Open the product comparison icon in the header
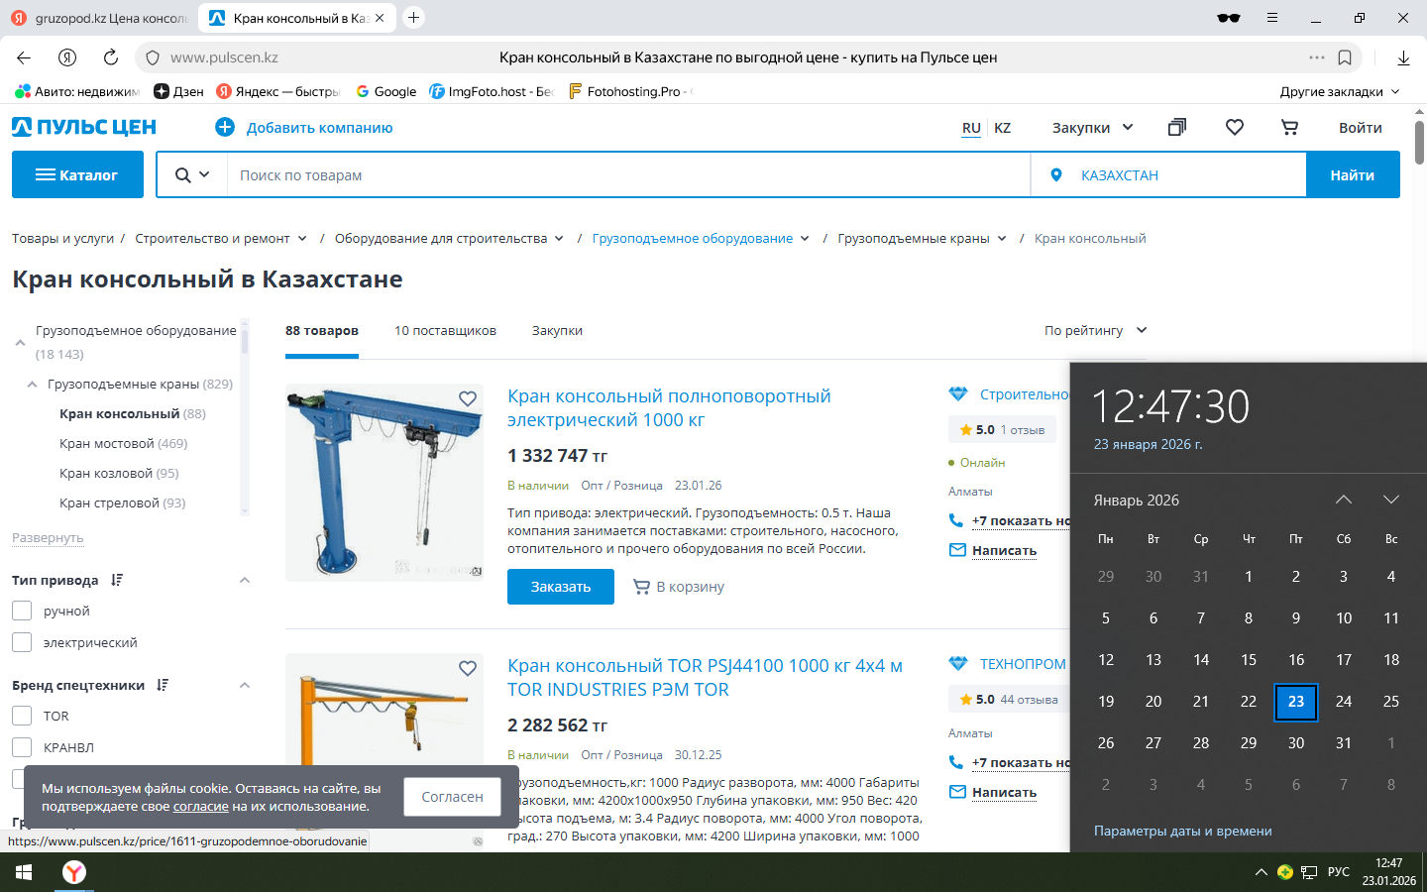The height and width of the screenshot is (892, 1427). coord(1177,127)
